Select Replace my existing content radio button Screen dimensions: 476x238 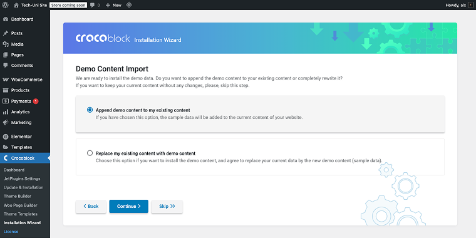[90, 153]
